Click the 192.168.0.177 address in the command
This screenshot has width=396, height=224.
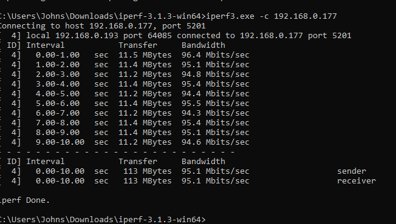click(306, 16)
